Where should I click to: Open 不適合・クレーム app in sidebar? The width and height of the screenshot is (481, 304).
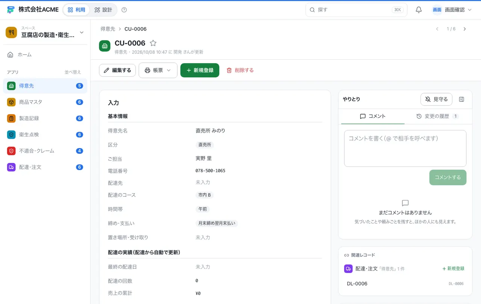coord(45,151)
